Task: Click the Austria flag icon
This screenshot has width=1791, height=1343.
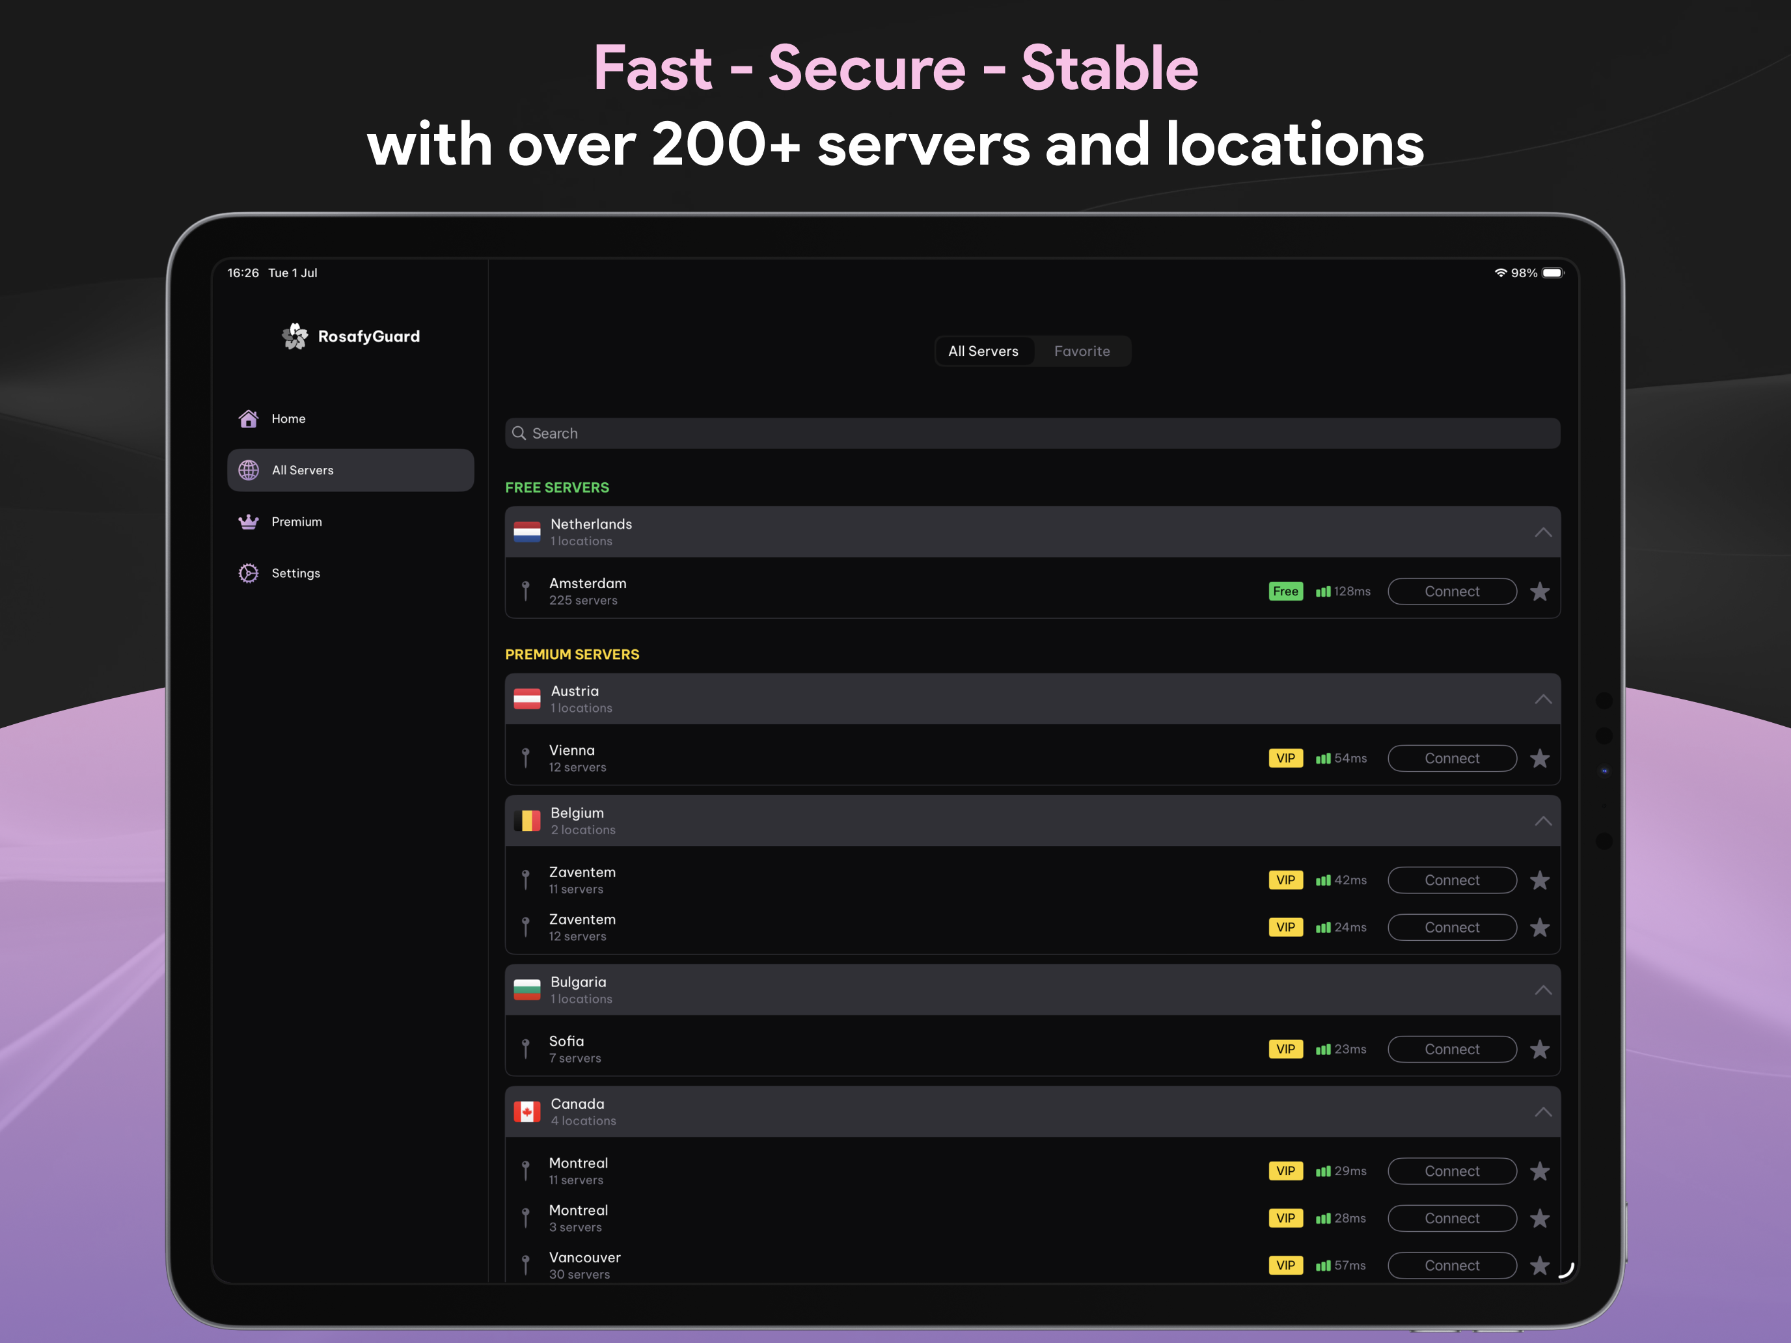Action: click(x=527, y=699)
